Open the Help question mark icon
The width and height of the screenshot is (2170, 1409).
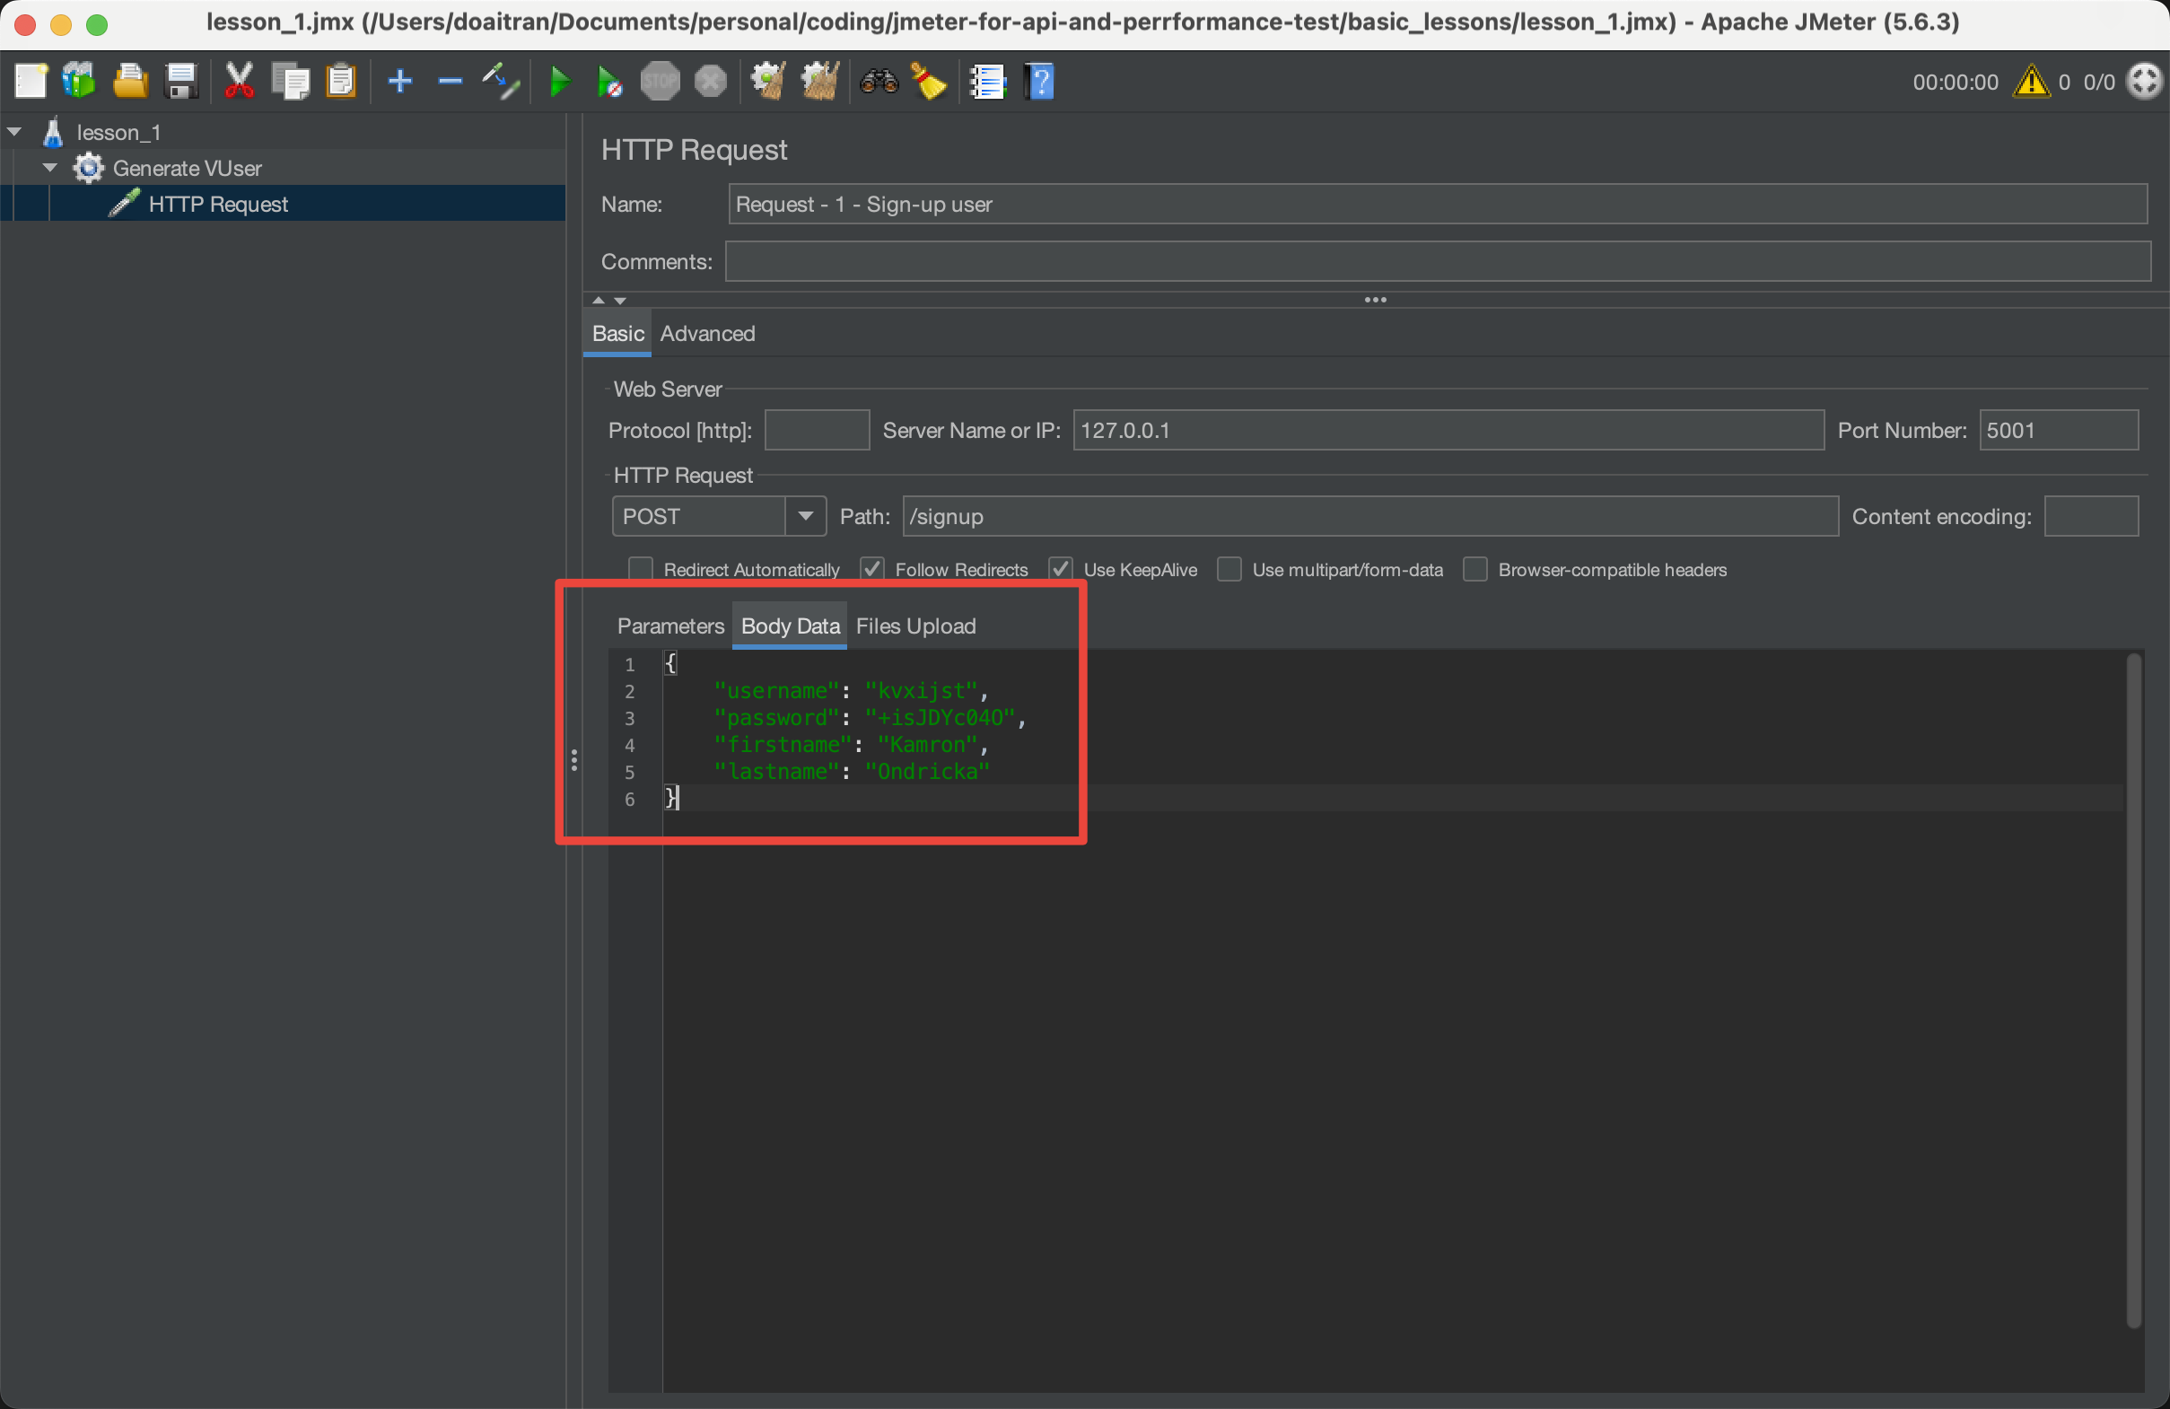(x=1039, y=81)
